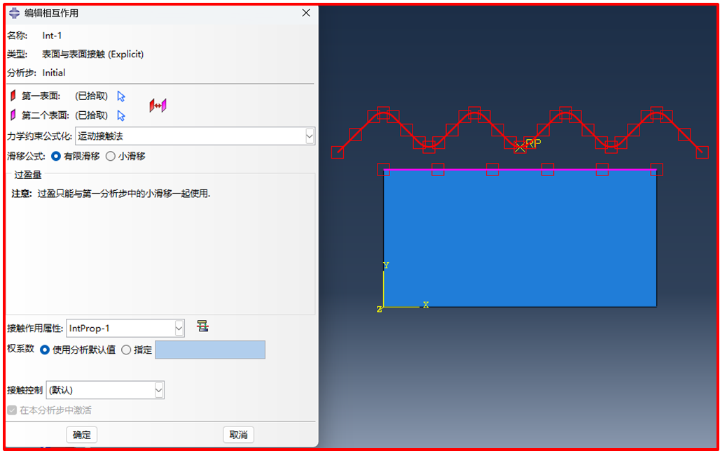Click the 确定 button
The width and height of the screenshot is (720, 453).
click(82, 435)
